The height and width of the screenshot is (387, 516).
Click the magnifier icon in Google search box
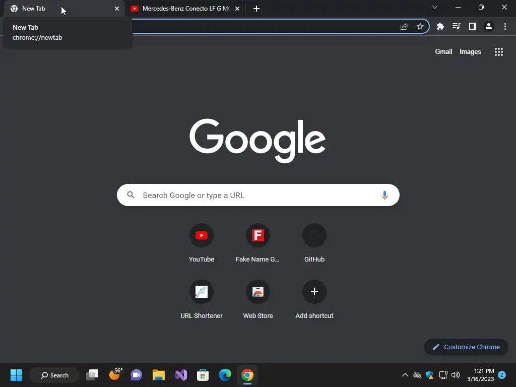[x=131, y=195]
